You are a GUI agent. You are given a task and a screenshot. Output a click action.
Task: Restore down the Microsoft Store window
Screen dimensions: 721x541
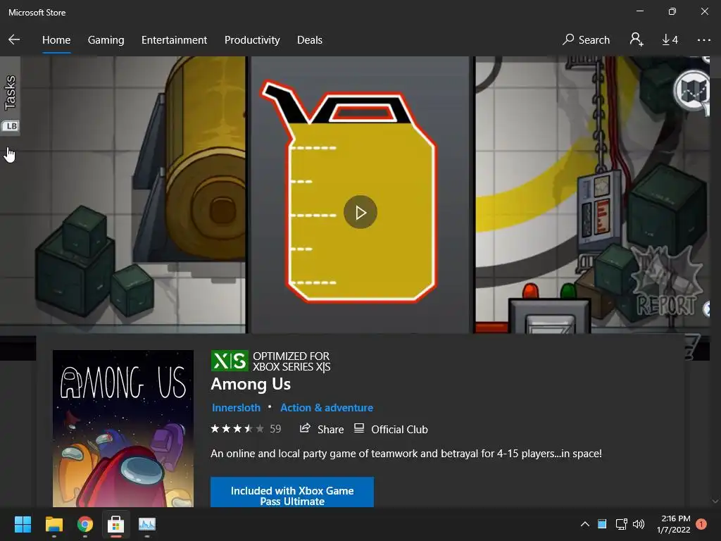click(x=672, y=11)
